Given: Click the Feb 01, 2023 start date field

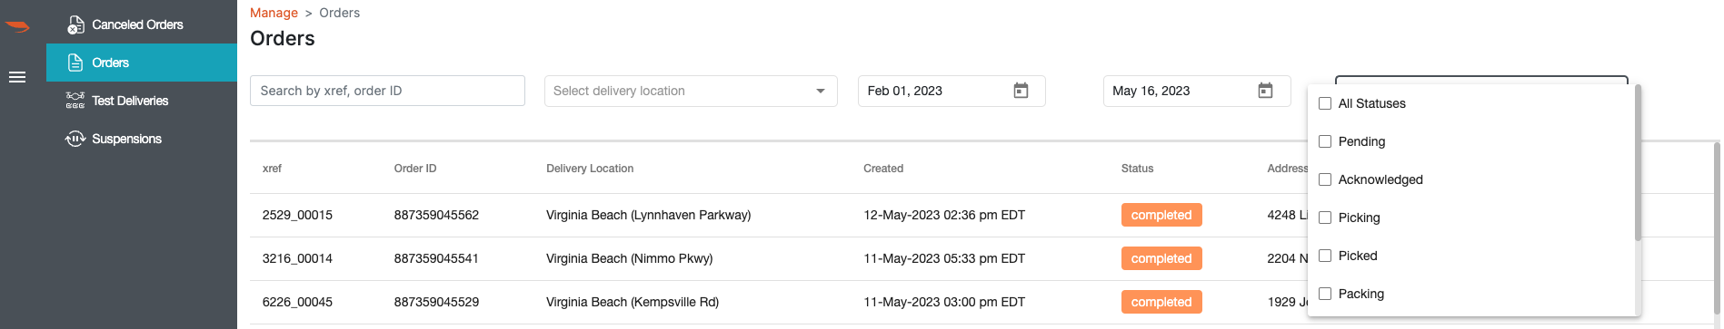Looking at the screenshot, I should [x=952, y=91].
